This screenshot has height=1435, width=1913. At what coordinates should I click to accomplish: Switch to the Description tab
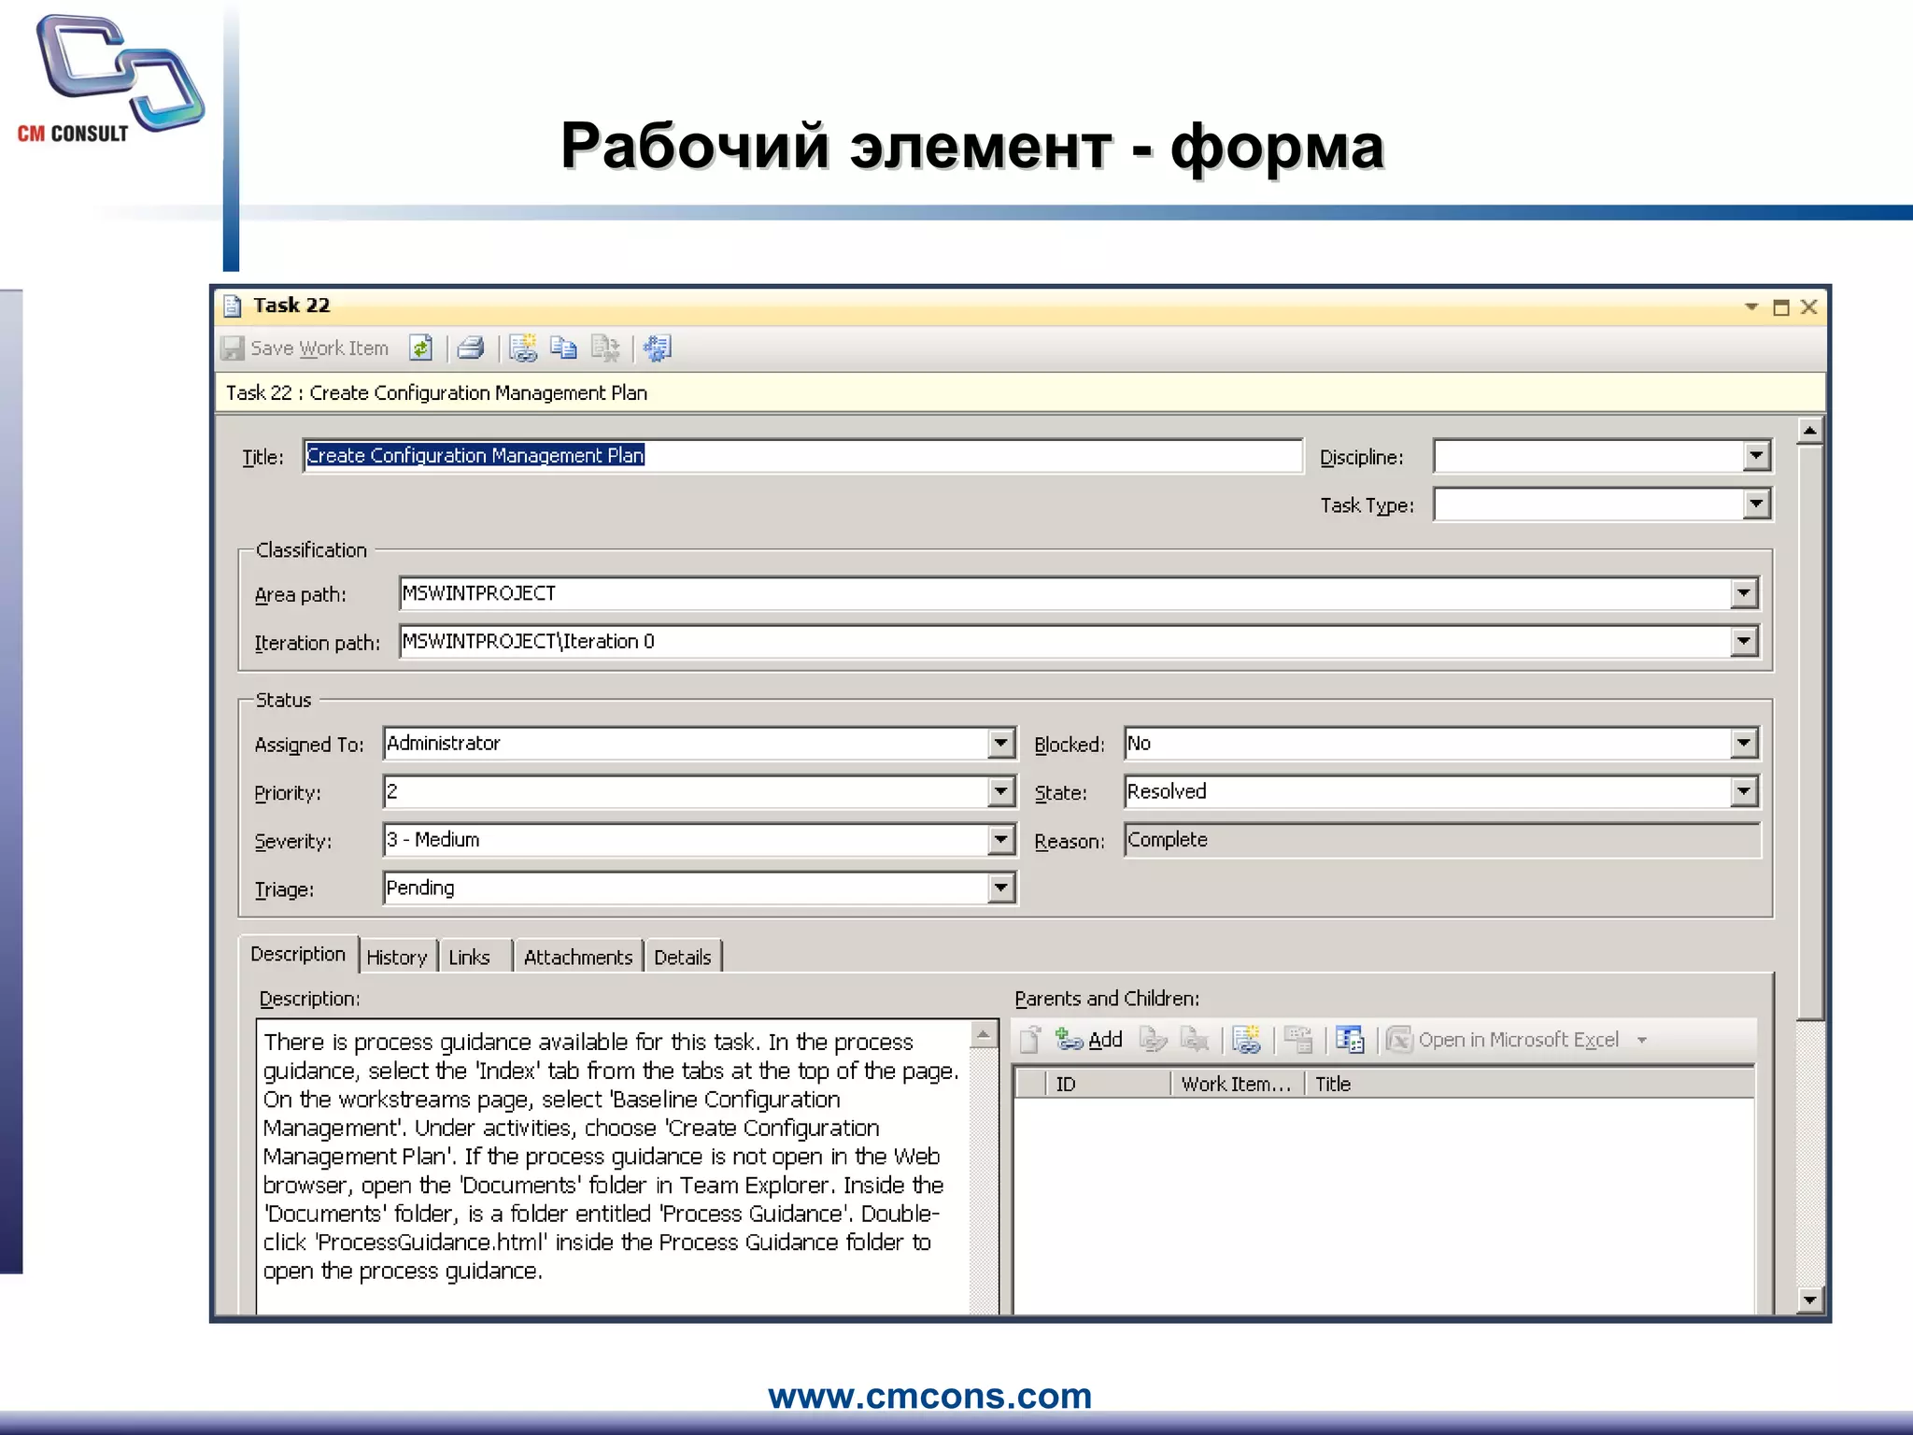click(298, 954)
